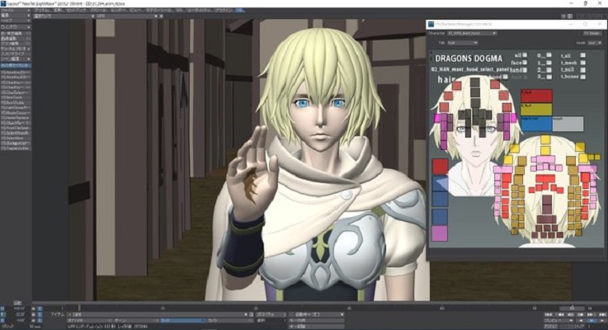Click the top black hair box on front head

click(475, 82)
